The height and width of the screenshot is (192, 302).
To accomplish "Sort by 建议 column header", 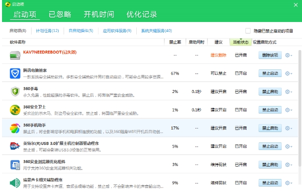I will (218, 42).
